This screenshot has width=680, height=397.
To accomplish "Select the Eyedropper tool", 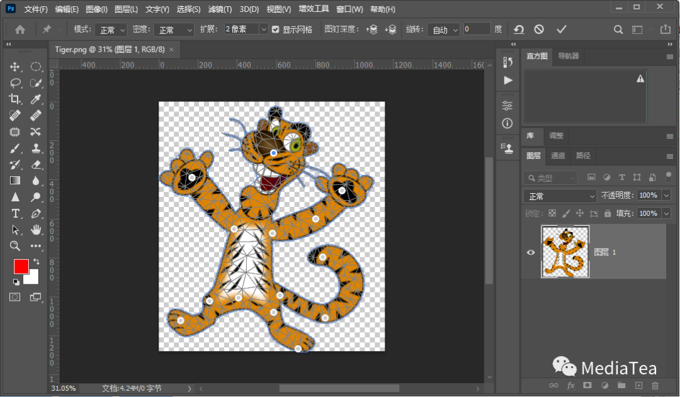I will tap(35, 99).
